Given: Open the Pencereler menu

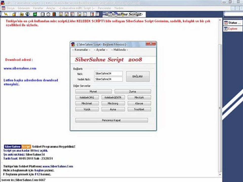Looking at the screenshot, I should (105, 8).
